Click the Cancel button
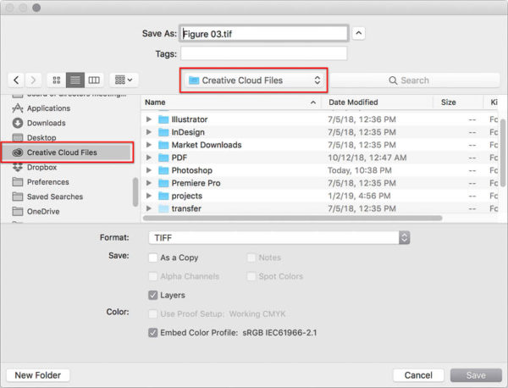Screen dimensions: 508x388 (x=418, y=375)
